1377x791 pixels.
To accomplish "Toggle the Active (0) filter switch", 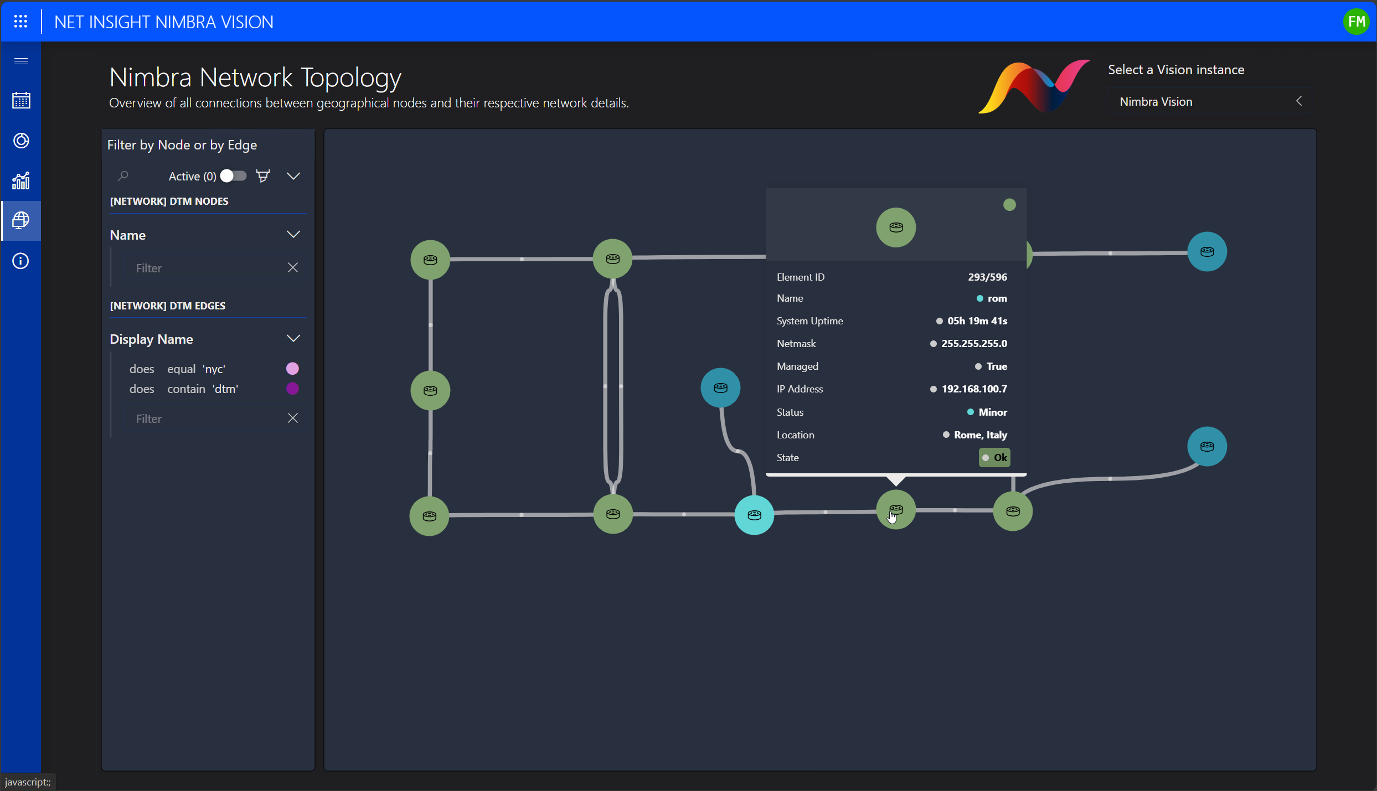I will pos(233,176).
